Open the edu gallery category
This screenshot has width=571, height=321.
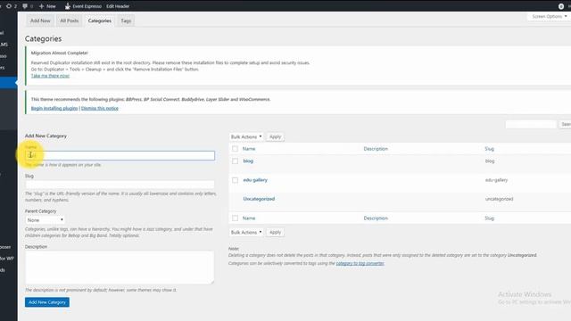pos(255,180)
